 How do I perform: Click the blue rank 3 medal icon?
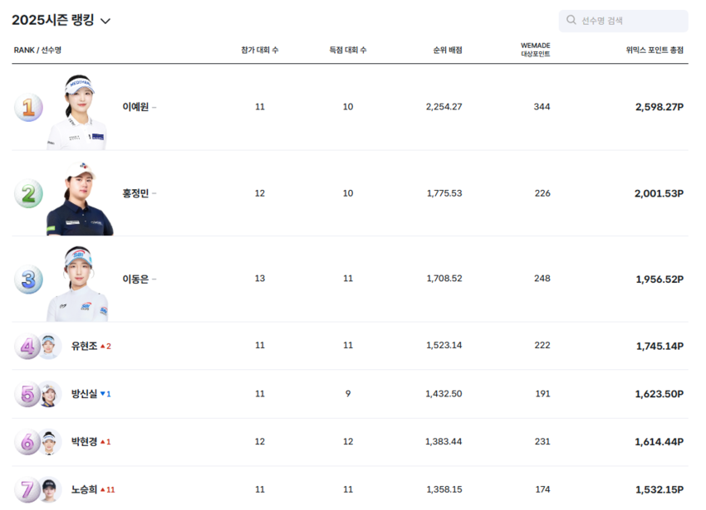[x=28, y=279]
